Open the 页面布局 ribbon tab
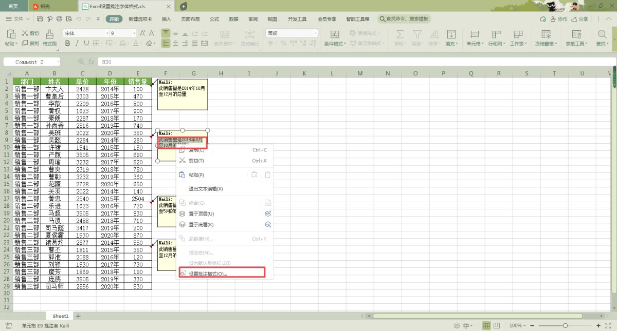This screenshot has height=331, width=617. (x=190, y=19)
